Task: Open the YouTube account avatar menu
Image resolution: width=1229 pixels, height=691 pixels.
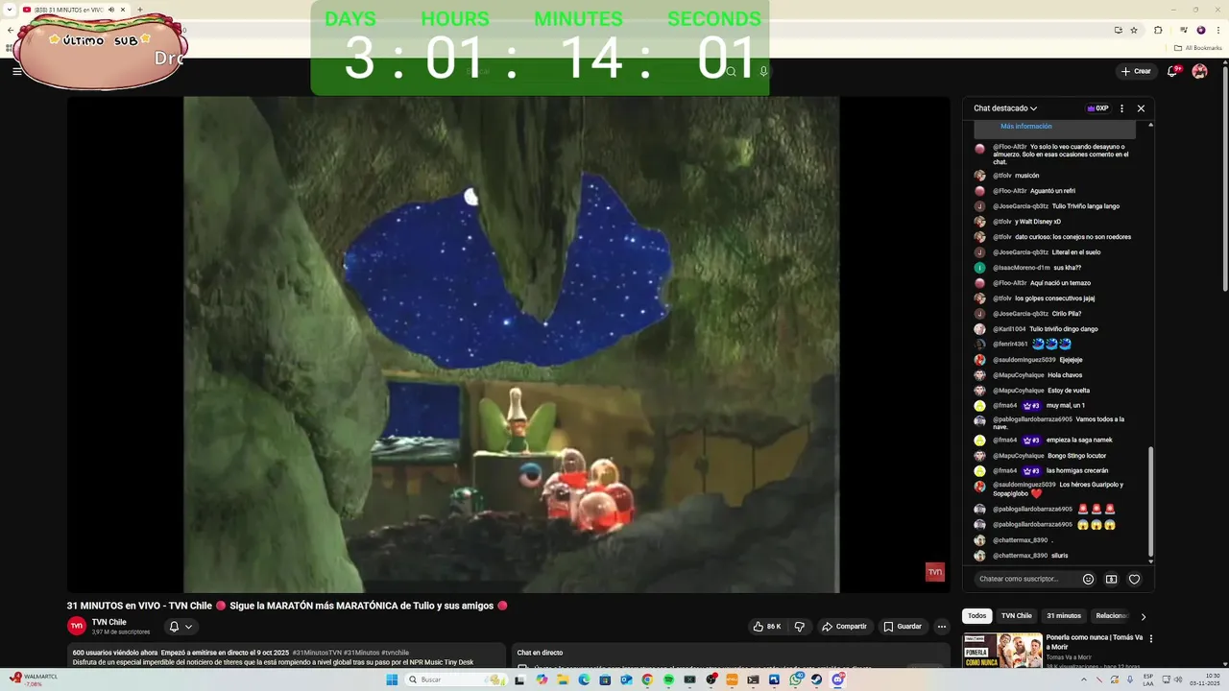Action: pyautogui.click(x=1199, y=71)
